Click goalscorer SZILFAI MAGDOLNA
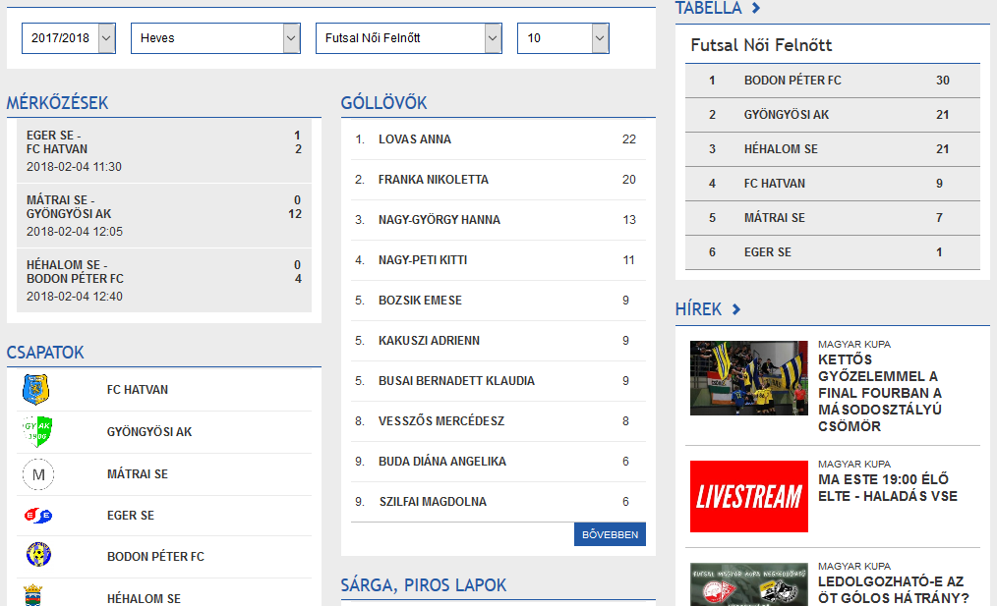The height and width of the screenshot is (606, 997). [x=433, y=501]
